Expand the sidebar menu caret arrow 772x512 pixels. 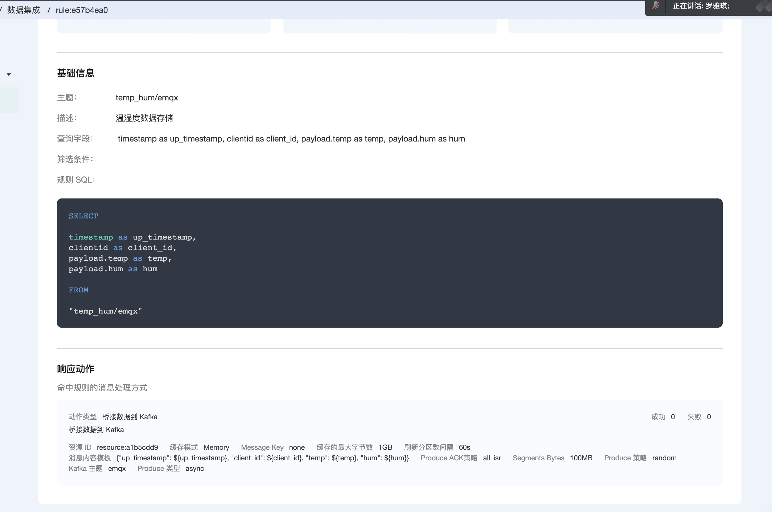[9, 75]
